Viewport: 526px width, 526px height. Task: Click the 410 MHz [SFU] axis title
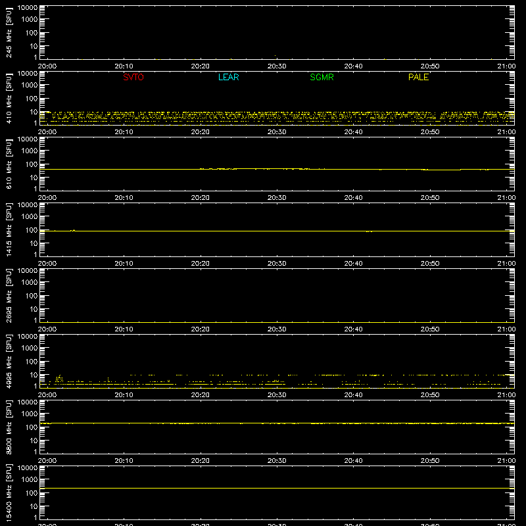click(9, 99)
